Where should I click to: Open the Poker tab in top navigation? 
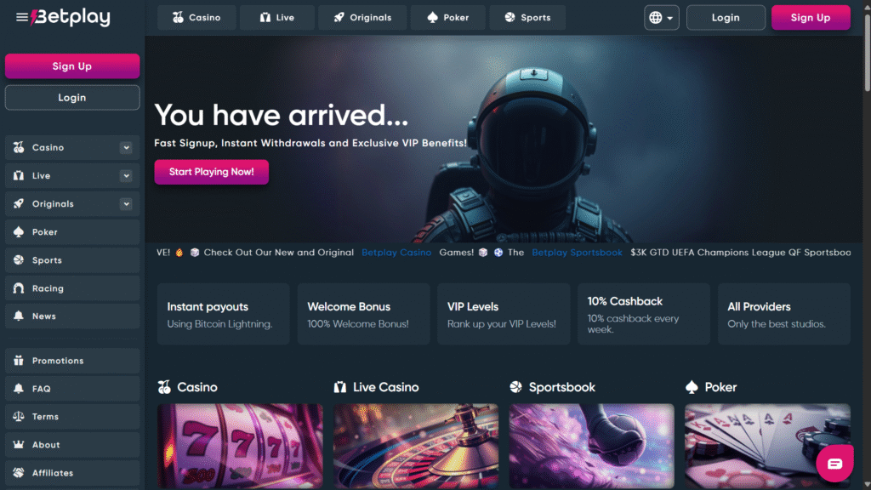[x=447, y=18]
